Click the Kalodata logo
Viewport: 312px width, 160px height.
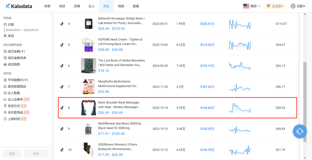19,6
